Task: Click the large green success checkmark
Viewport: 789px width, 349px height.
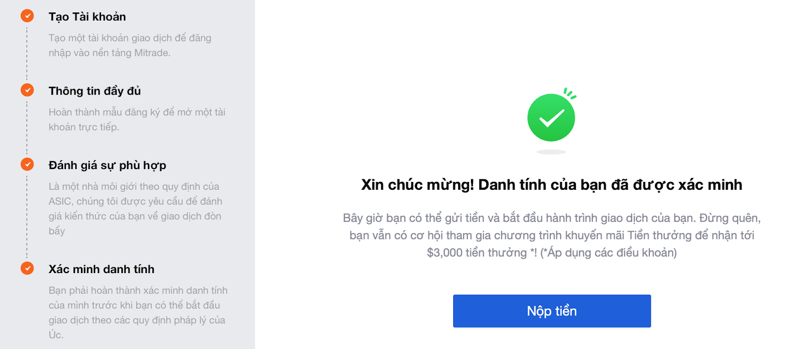Action: click(x=551, y=118)
